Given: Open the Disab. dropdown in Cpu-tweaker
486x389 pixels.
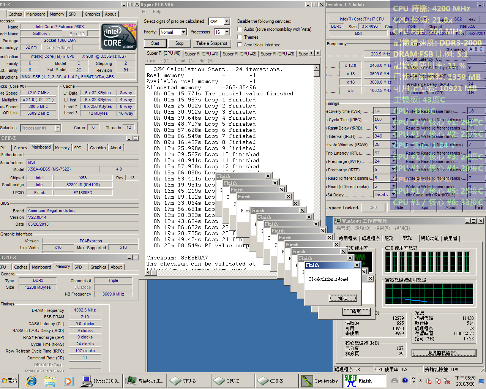Looking at the screenshot, I should (393, 194).
